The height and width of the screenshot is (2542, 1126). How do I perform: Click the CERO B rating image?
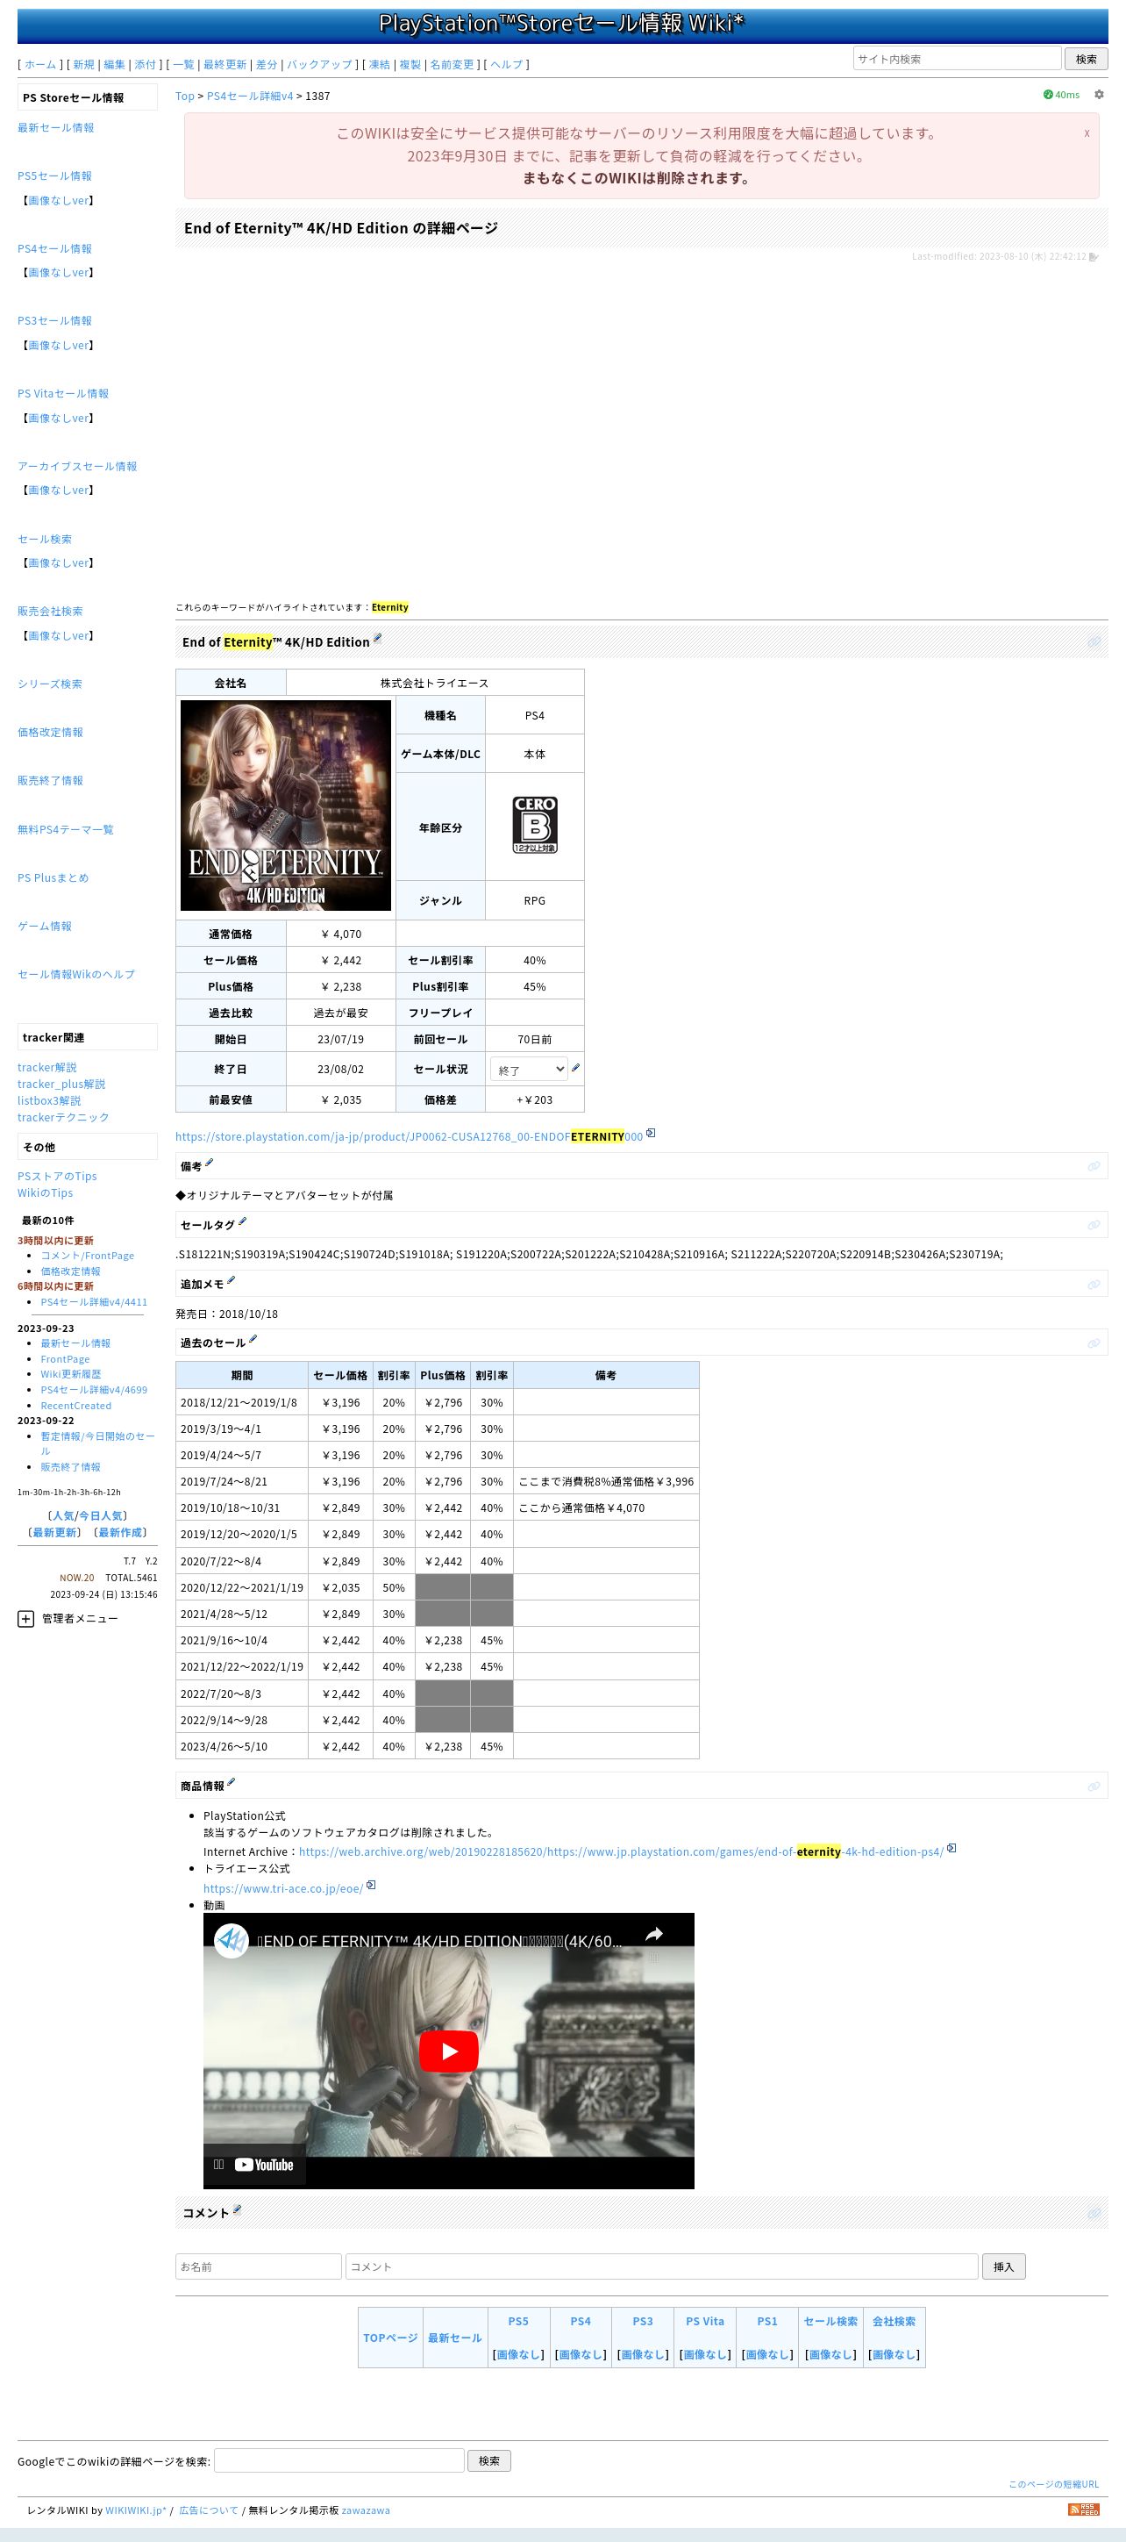coord(534,825)
